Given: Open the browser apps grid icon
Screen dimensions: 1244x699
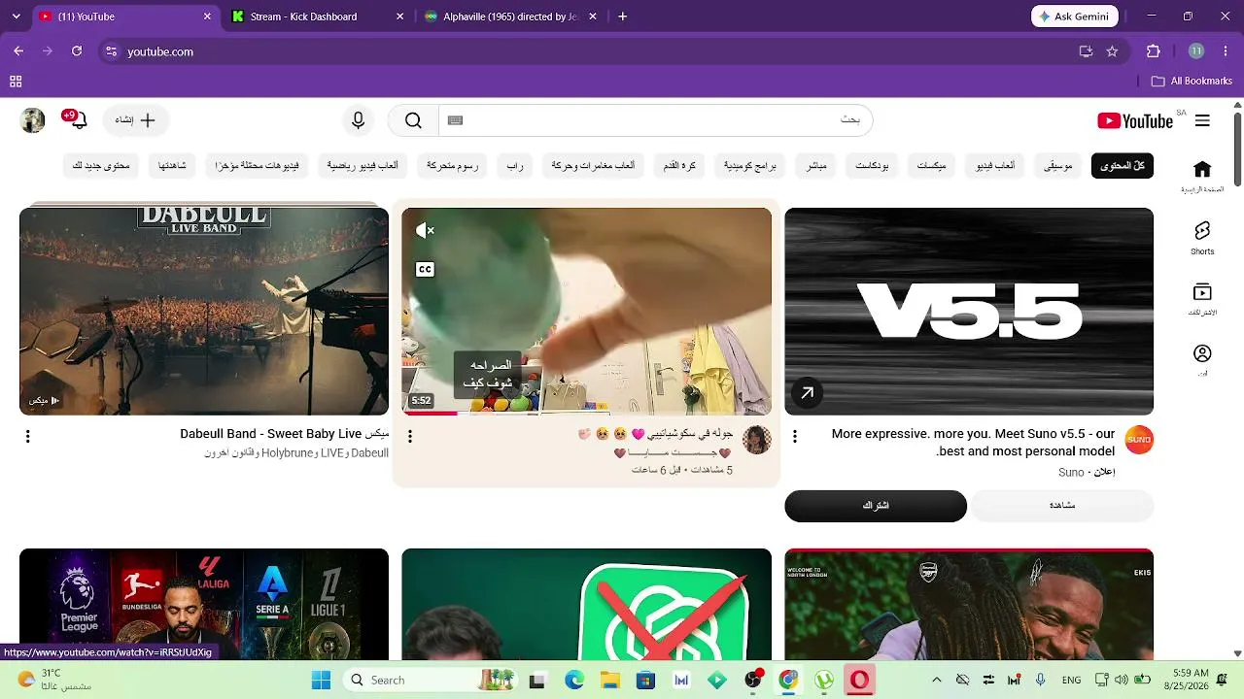Looking at the screenshot, I should pyautogui.click(x=16, y=82).
